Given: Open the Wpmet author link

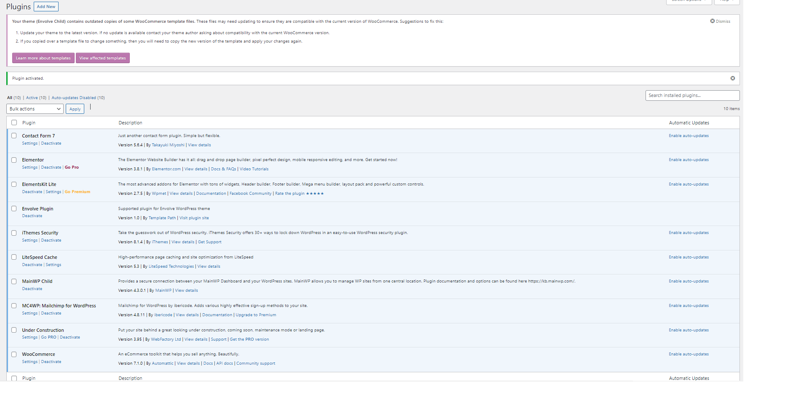Looking at the screenshot, I should pos(159,194).
